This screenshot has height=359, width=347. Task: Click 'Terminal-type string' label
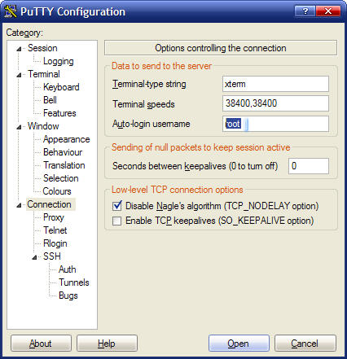149,84
